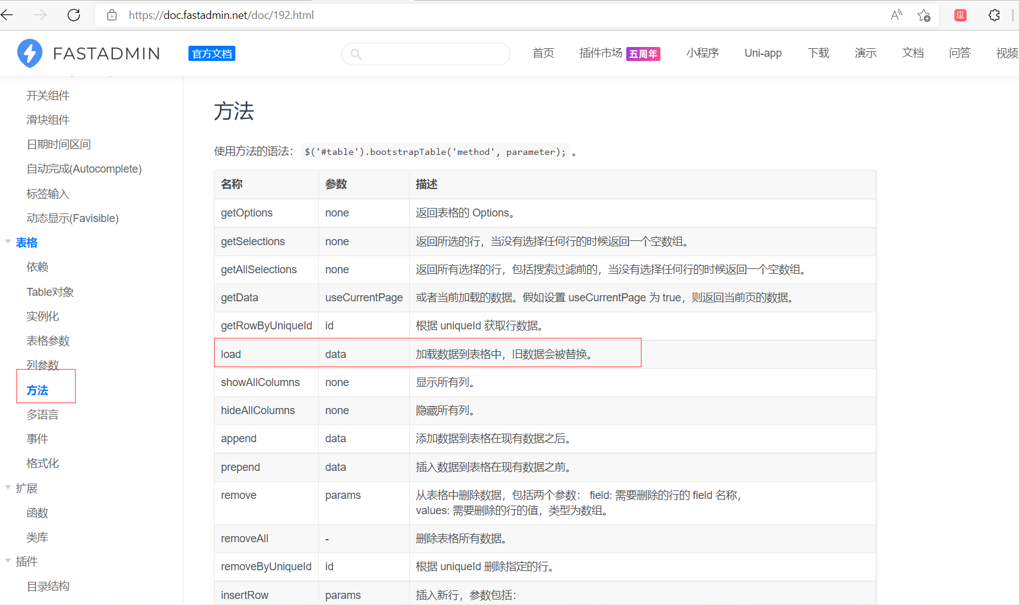Collapse the 插件 section in the sidebar
1019x605 pixels.
pyautogui.click(x=8, y=560)
